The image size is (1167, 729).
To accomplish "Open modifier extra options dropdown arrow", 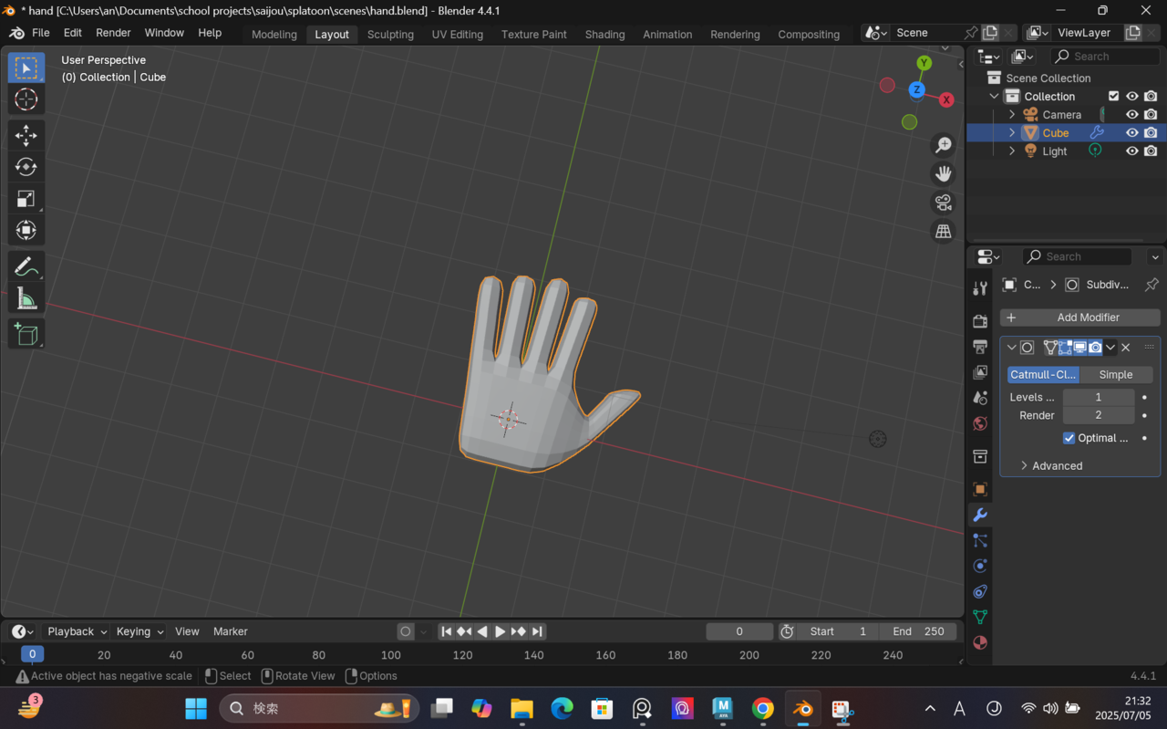I will [1110, 348].
